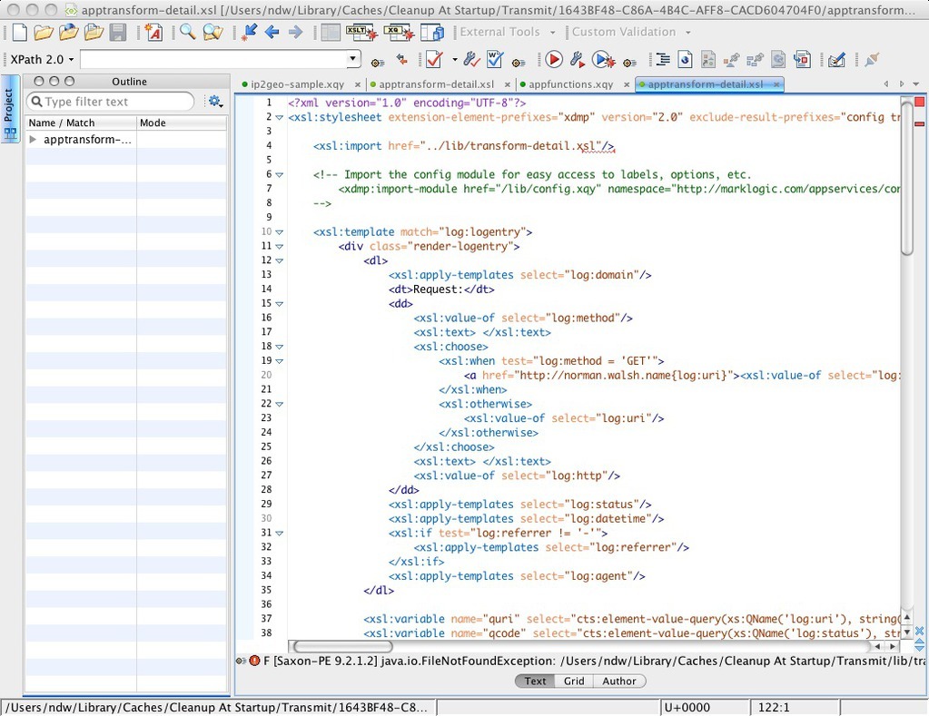Screen dimensions: 929x716
Task: Click the Debug Scenario play-with-bug icon
Action: pos(603,59)
